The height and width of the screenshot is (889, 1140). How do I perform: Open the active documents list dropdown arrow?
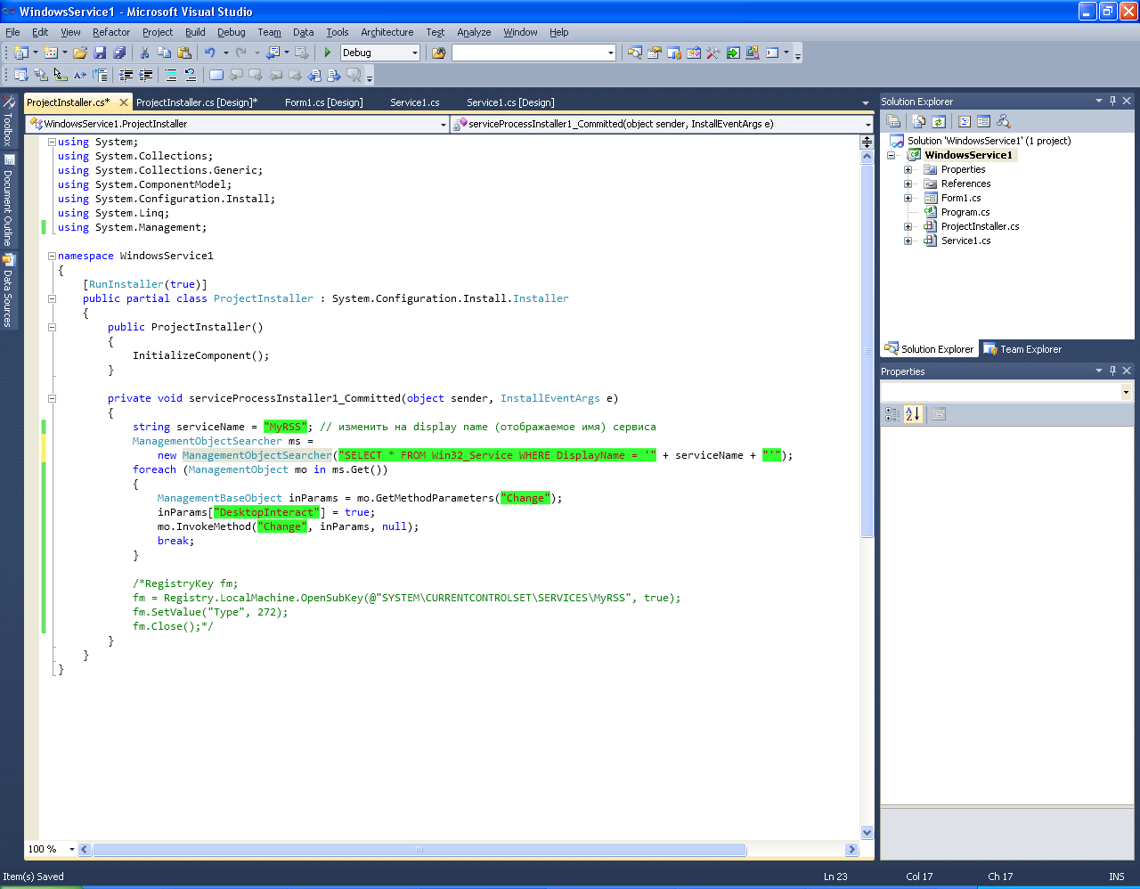point(865,102)
